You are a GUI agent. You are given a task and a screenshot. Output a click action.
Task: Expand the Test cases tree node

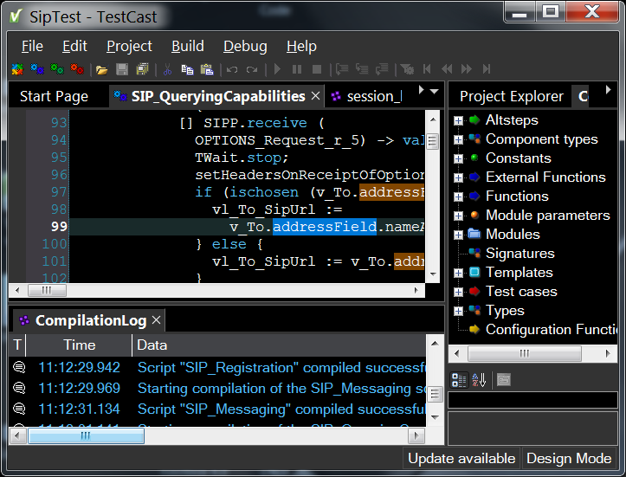[458, 292]
